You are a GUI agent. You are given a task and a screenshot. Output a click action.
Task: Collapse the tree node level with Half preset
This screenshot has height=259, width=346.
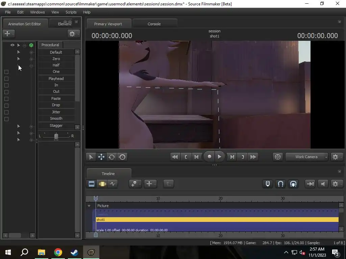31,66
